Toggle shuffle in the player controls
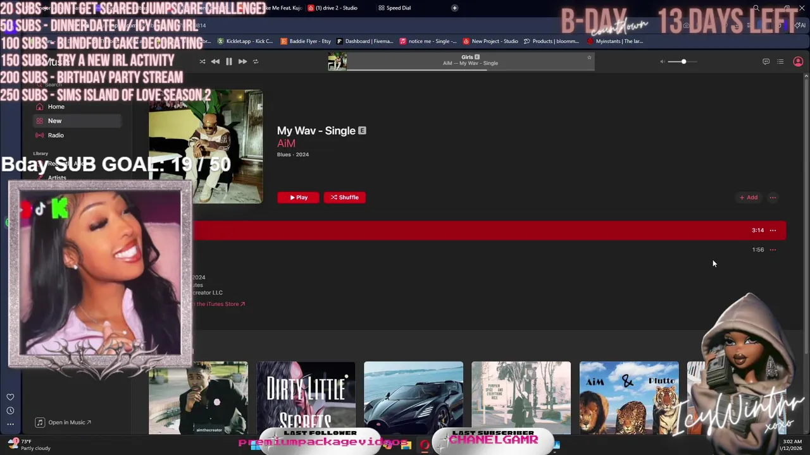Image resolution: width=810 pixels, height=455 pixels. click(x=202, y=61)
